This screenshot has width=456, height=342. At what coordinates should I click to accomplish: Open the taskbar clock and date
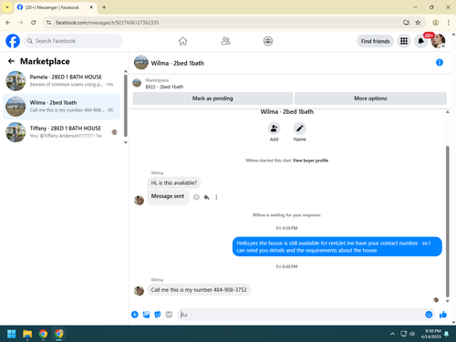[431, 334]
